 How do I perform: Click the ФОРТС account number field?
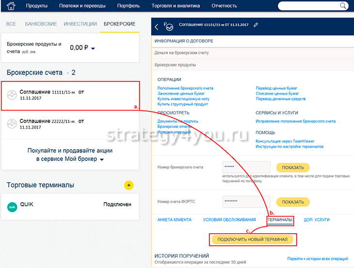[246, 202]
